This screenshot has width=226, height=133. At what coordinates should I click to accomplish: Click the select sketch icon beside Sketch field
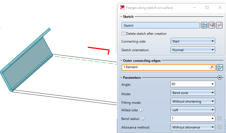(x=204, y=25)
